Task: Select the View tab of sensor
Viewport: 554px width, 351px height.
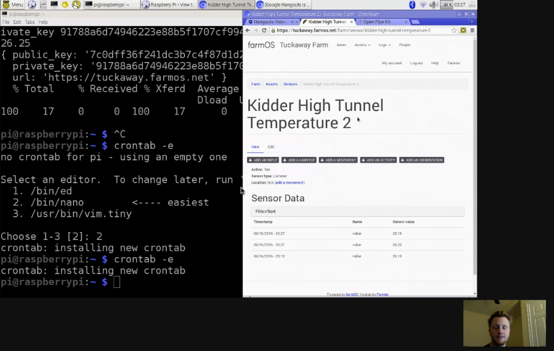Action: (x=255, y=147)
